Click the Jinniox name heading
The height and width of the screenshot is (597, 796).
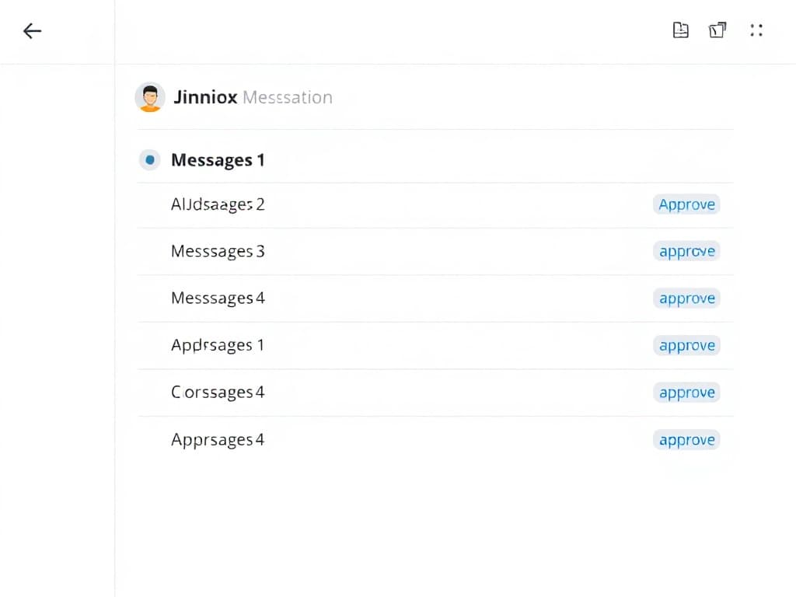tap(205, 97)
